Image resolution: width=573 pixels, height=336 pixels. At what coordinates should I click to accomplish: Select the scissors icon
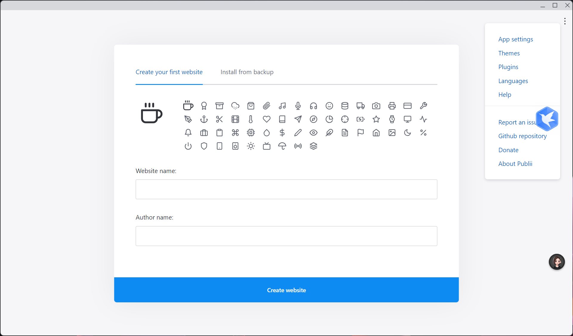pyautogui.click(x=219, y=119)
